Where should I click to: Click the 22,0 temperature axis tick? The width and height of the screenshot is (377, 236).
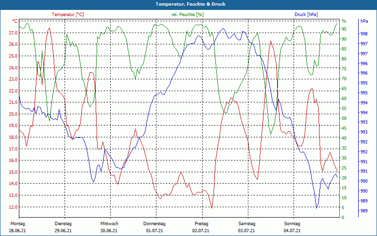coord(13,91)
